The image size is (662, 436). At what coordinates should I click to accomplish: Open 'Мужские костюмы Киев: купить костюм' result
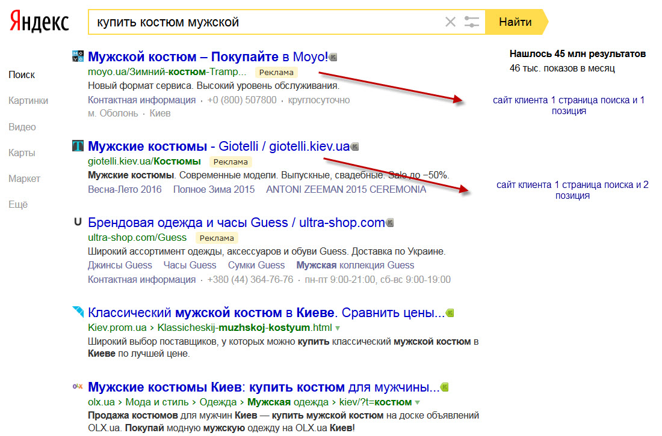[264, 387]
